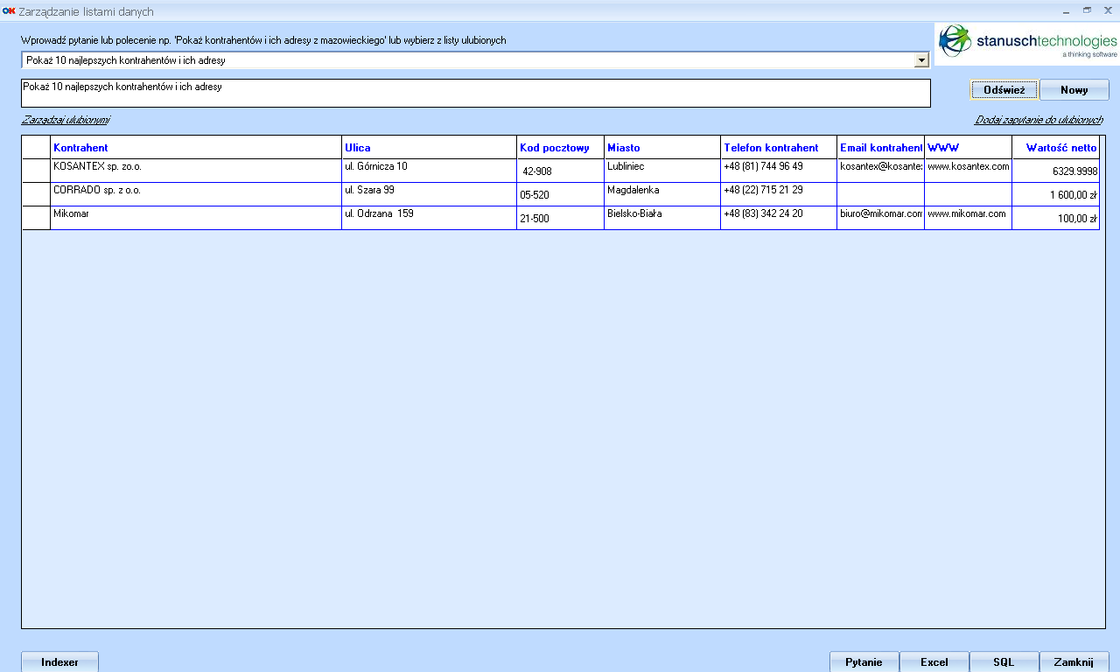Click the query text input field
Viewport: 1120px width, 672px height.
[476, 94]
